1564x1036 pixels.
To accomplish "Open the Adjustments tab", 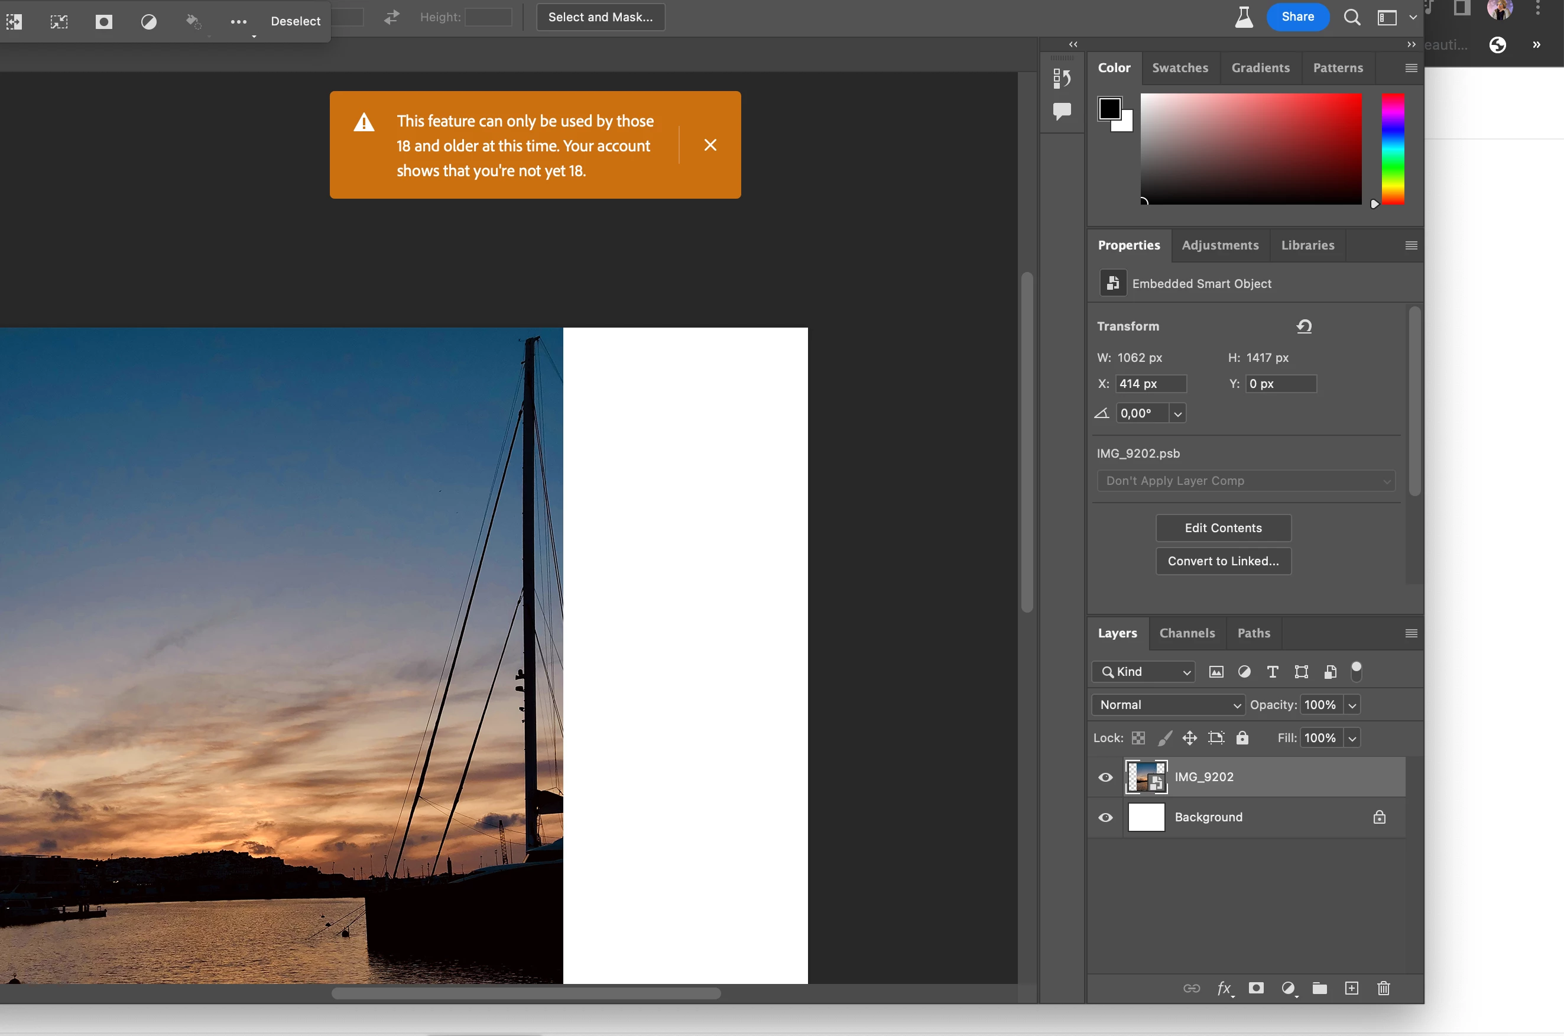I will pyautogui.click(x=1220, y=245).
